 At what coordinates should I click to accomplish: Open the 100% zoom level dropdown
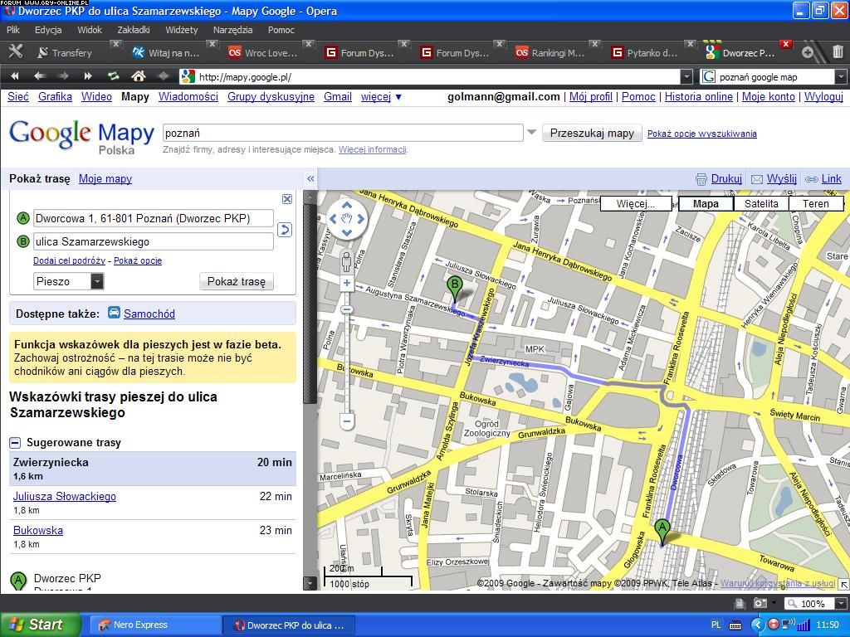(x=842, y=604)
